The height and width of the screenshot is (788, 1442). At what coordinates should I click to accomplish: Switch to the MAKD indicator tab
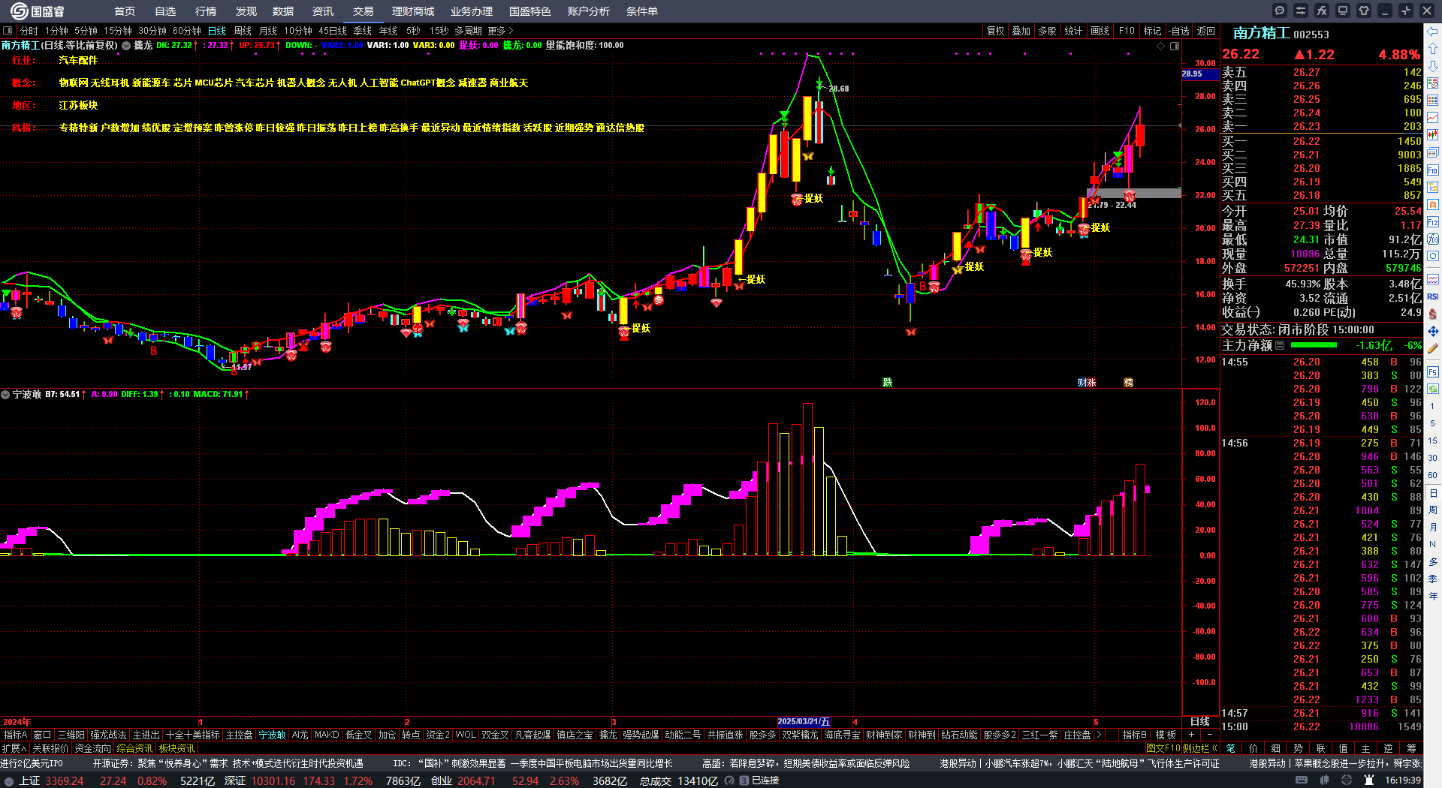click(x=327, y=735)
